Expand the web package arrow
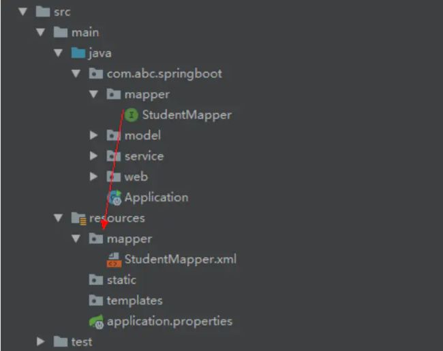This screenshot has width=443, height=351. [x=93, y=176]
